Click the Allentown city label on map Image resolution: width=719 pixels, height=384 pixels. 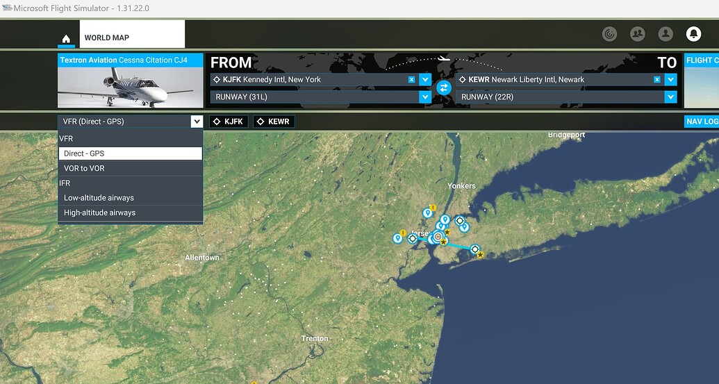pos(201,258)
